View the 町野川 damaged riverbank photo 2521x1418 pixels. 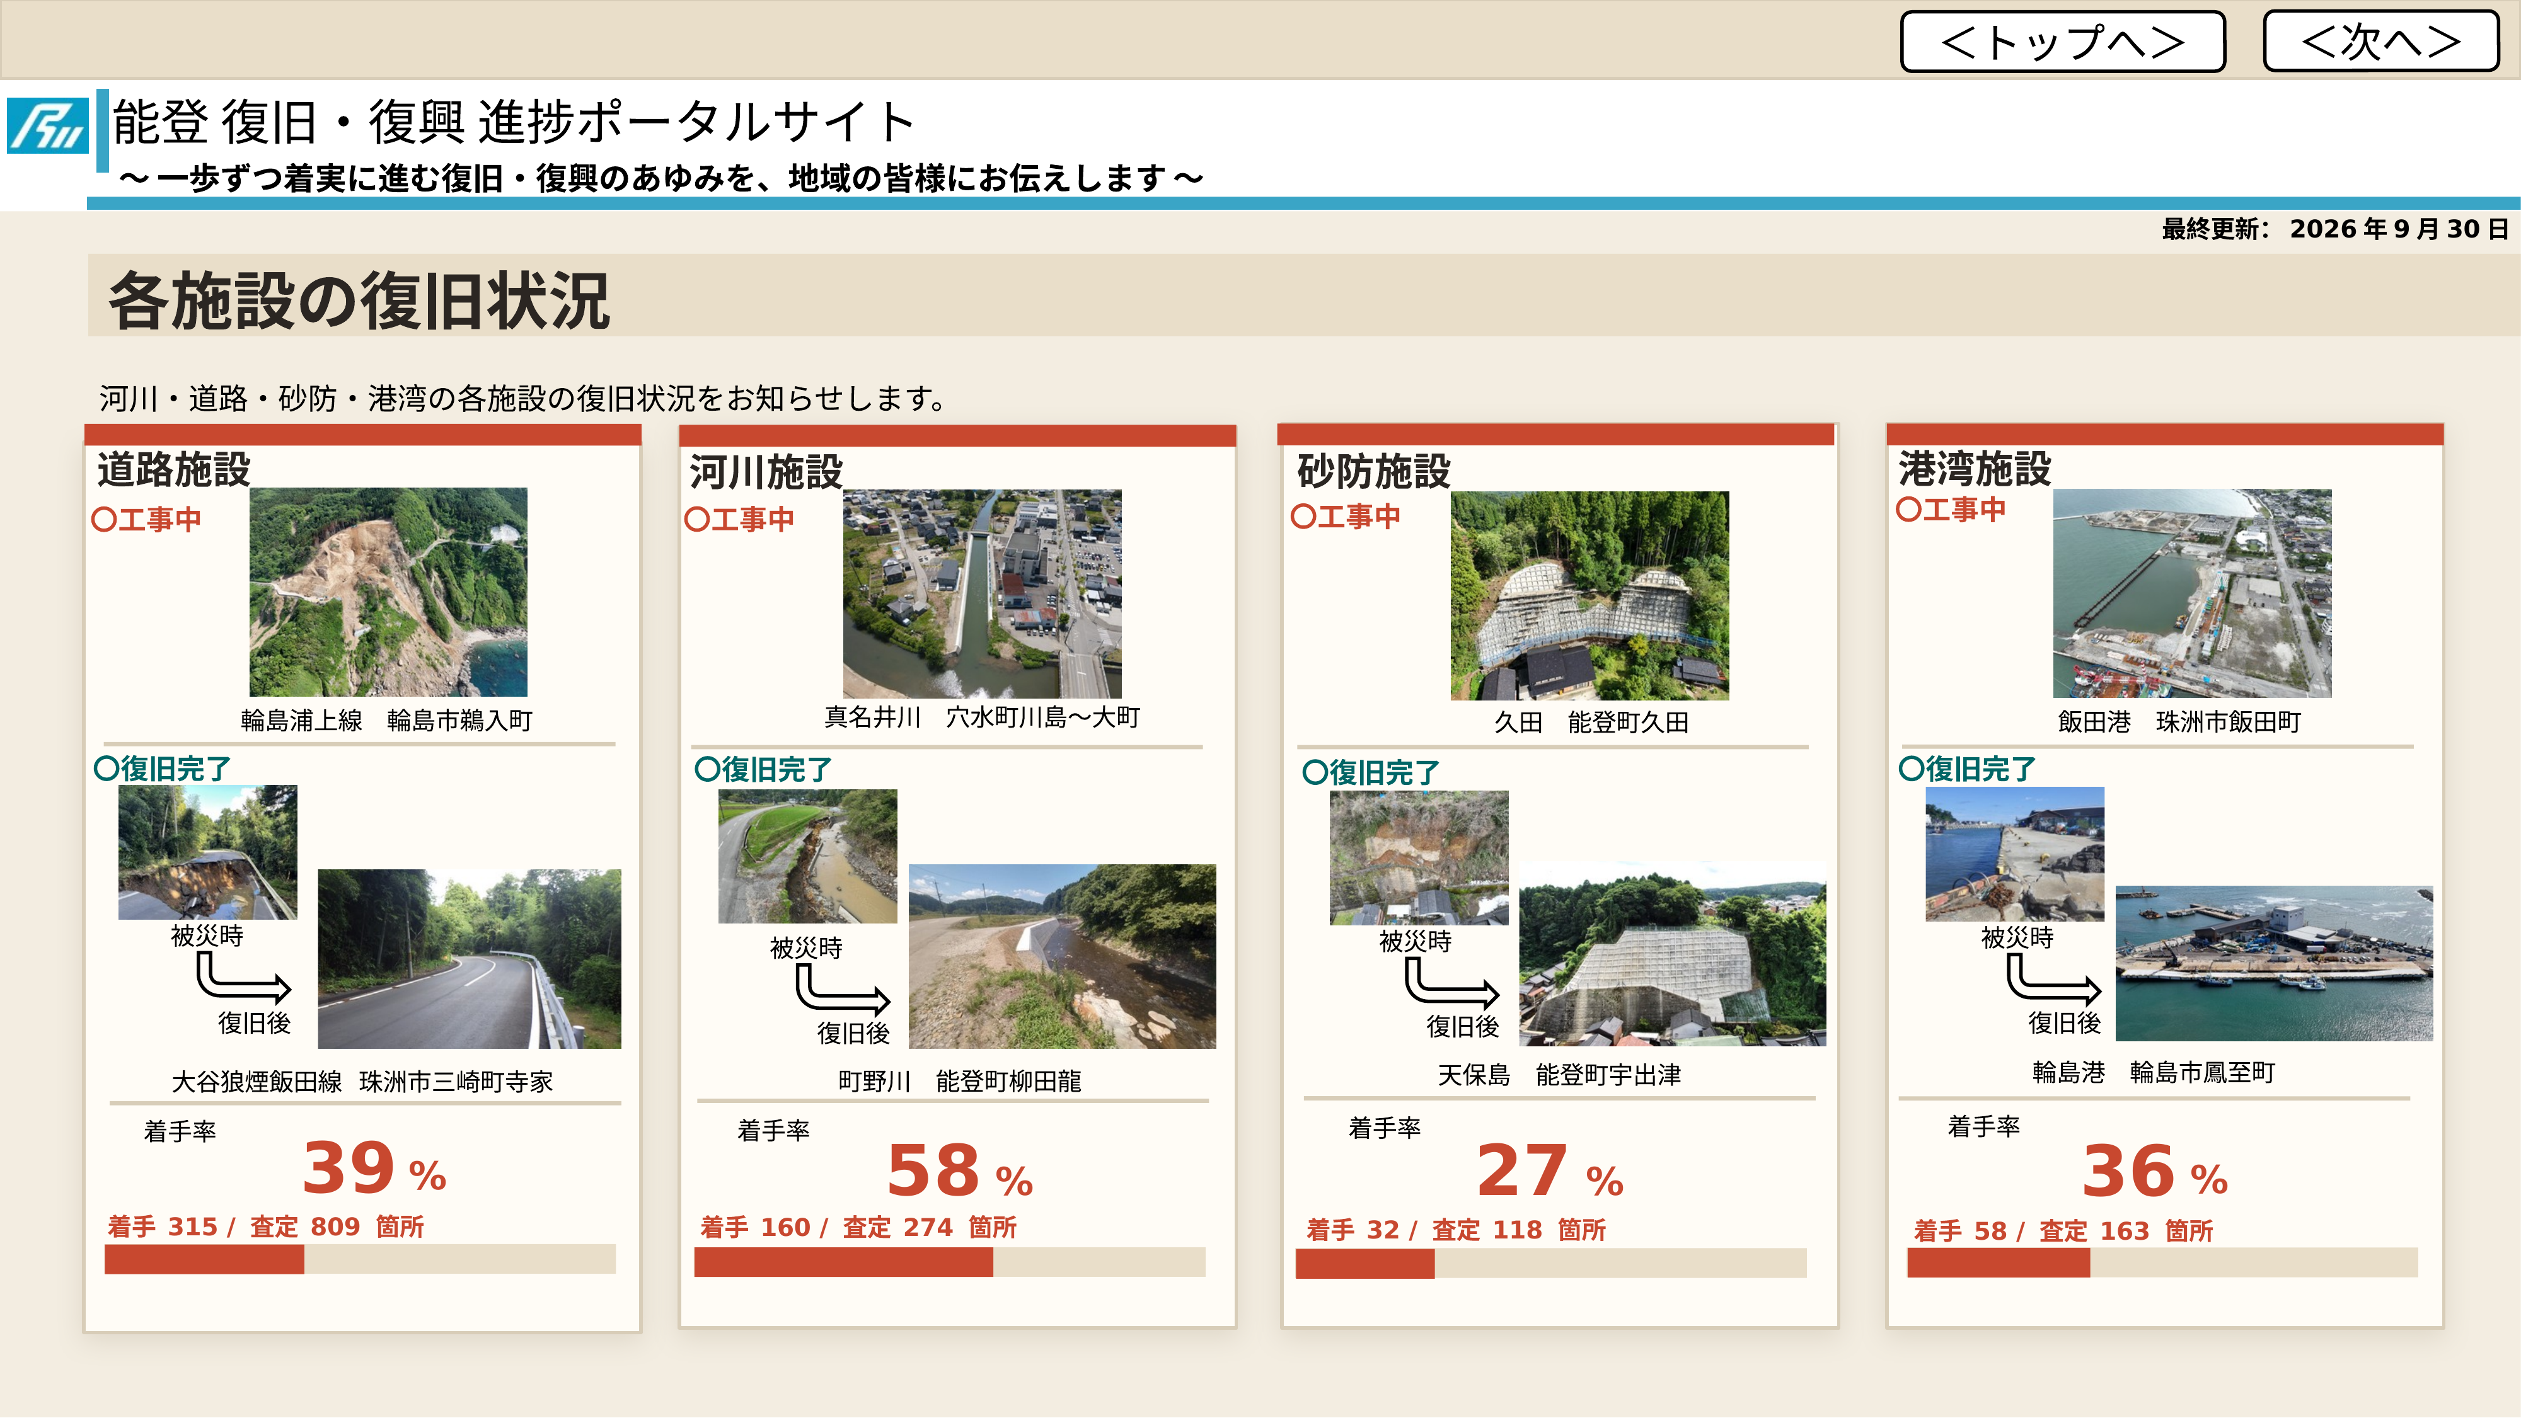click(x=807, y=855)
